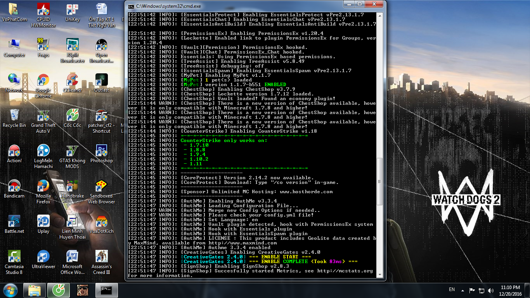Screen dimensions: 530x298
Task: Click the Photoshop desktop shortcut
Action: [x=101, y=151]
